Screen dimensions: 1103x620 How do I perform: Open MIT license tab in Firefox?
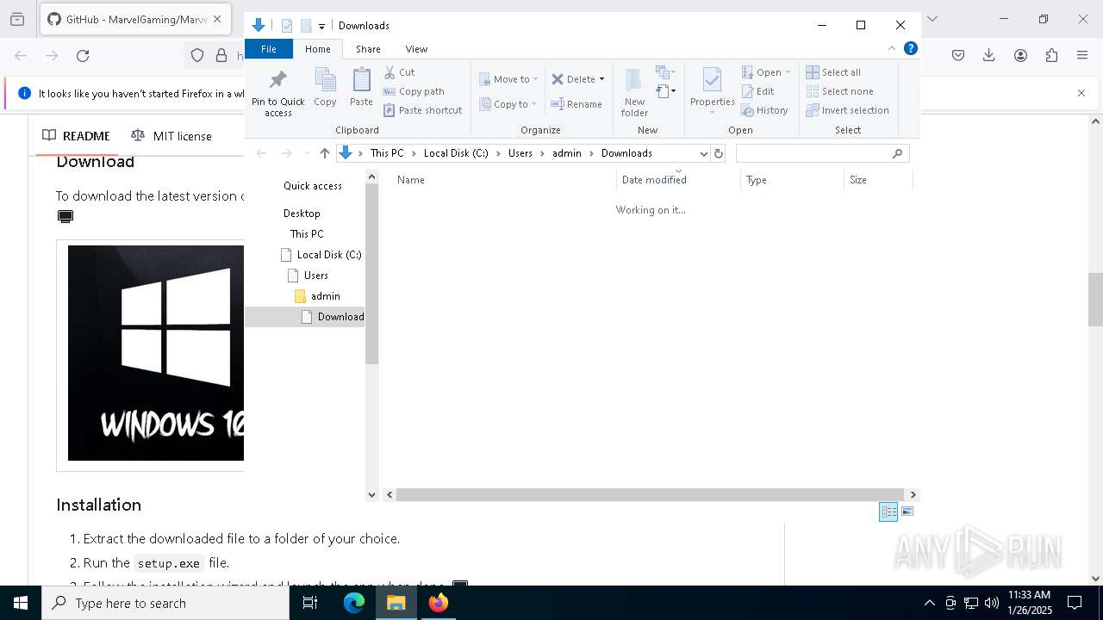[x=171, y=136]
